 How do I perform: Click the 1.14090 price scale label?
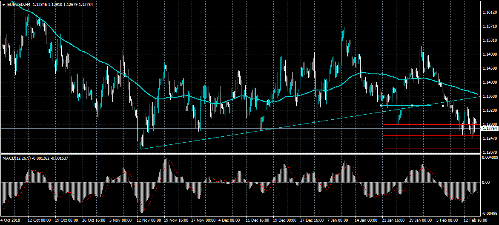click(x=490, y=82)
